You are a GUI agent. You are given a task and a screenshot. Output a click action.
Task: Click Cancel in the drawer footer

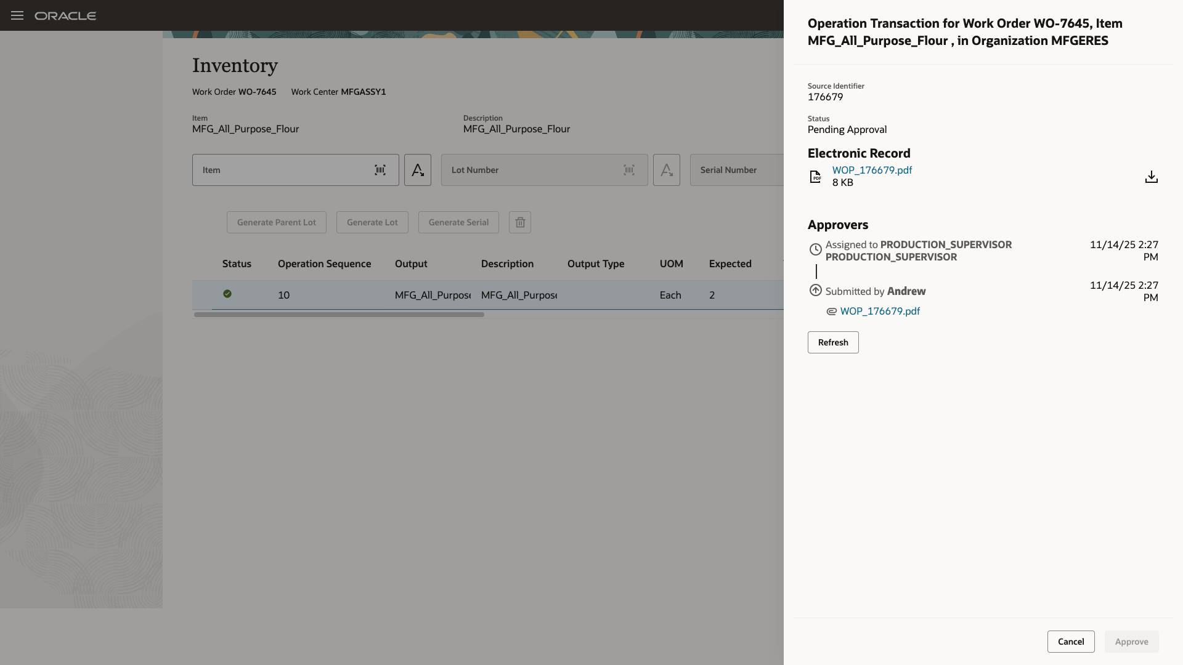[1070, 642]
